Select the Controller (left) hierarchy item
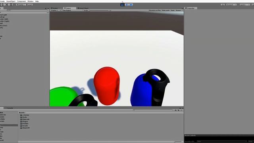The image size is (254, 143). [4, 19]
